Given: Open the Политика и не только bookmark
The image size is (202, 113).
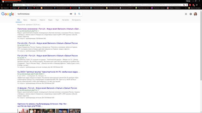Looking at the screenshot, I should pyautogui.click(x=142, y=8).
